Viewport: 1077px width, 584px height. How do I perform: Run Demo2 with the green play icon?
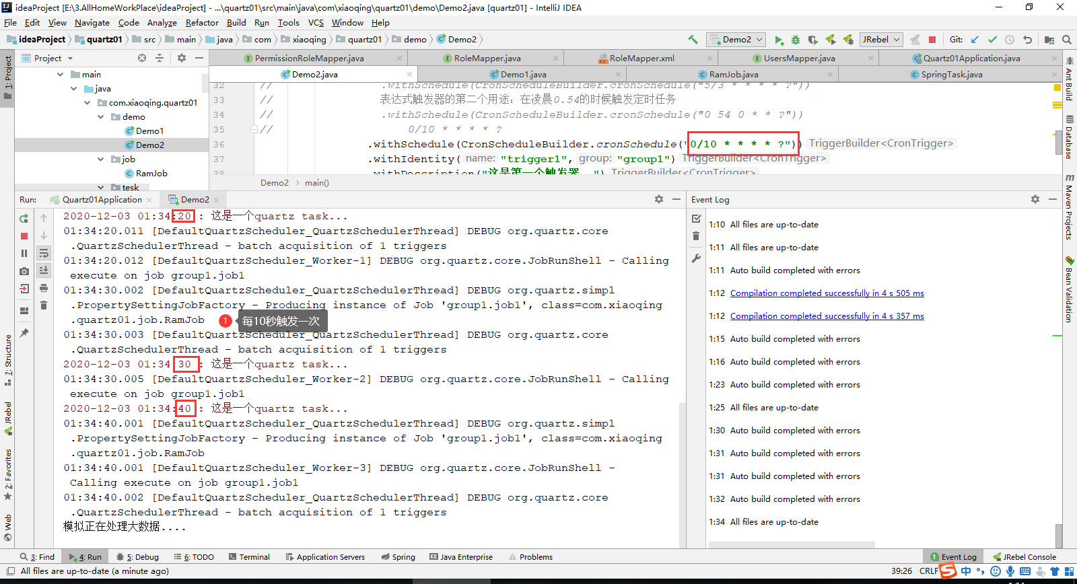click(779, 40)
